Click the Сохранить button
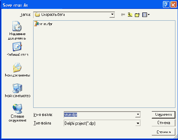The image size is (178, 140). 164,115
